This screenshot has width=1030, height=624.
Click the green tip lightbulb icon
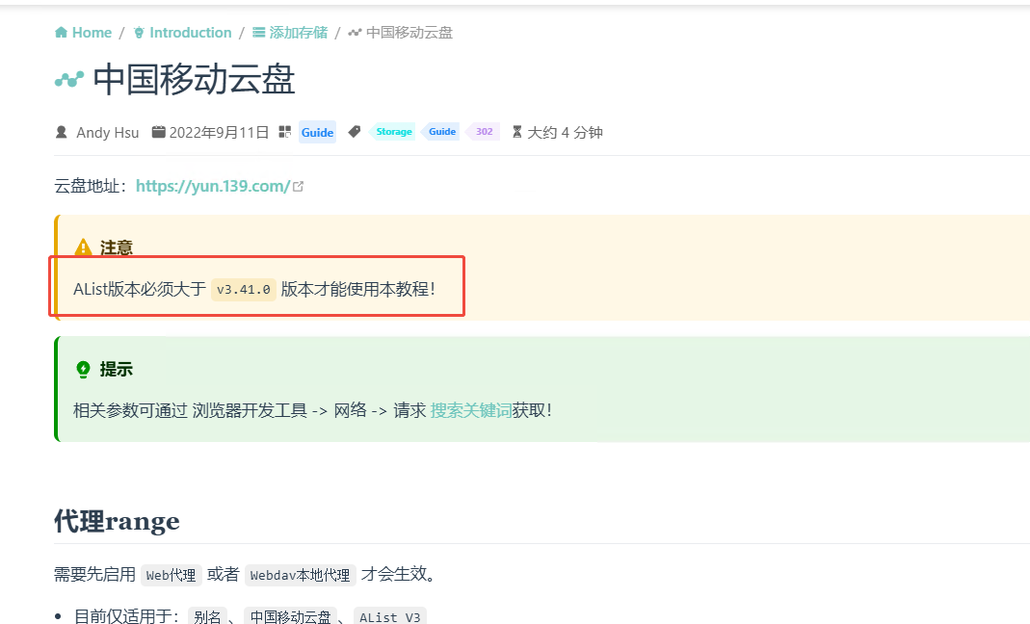pyautogui.click(x=84, y=369)
